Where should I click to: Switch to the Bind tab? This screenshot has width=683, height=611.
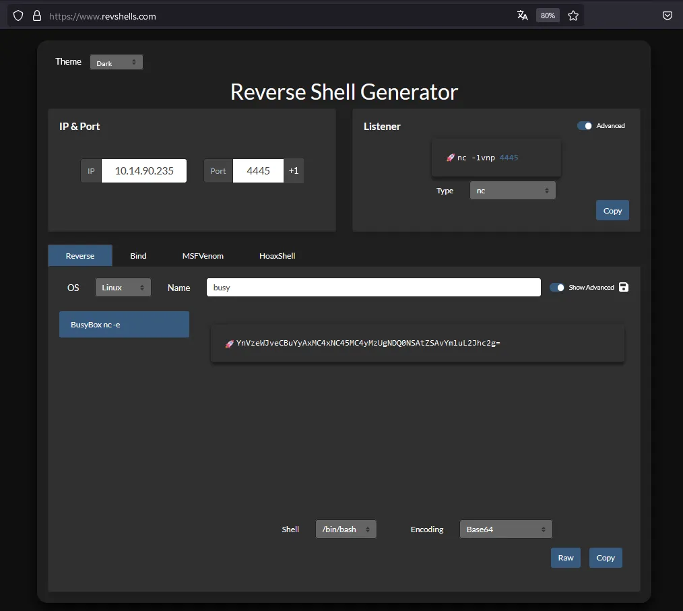(x=138, y=255)
